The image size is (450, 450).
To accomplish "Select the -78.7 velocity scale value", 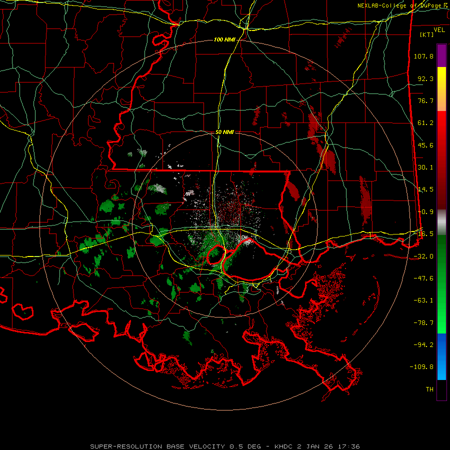I will tap(423, 323).
